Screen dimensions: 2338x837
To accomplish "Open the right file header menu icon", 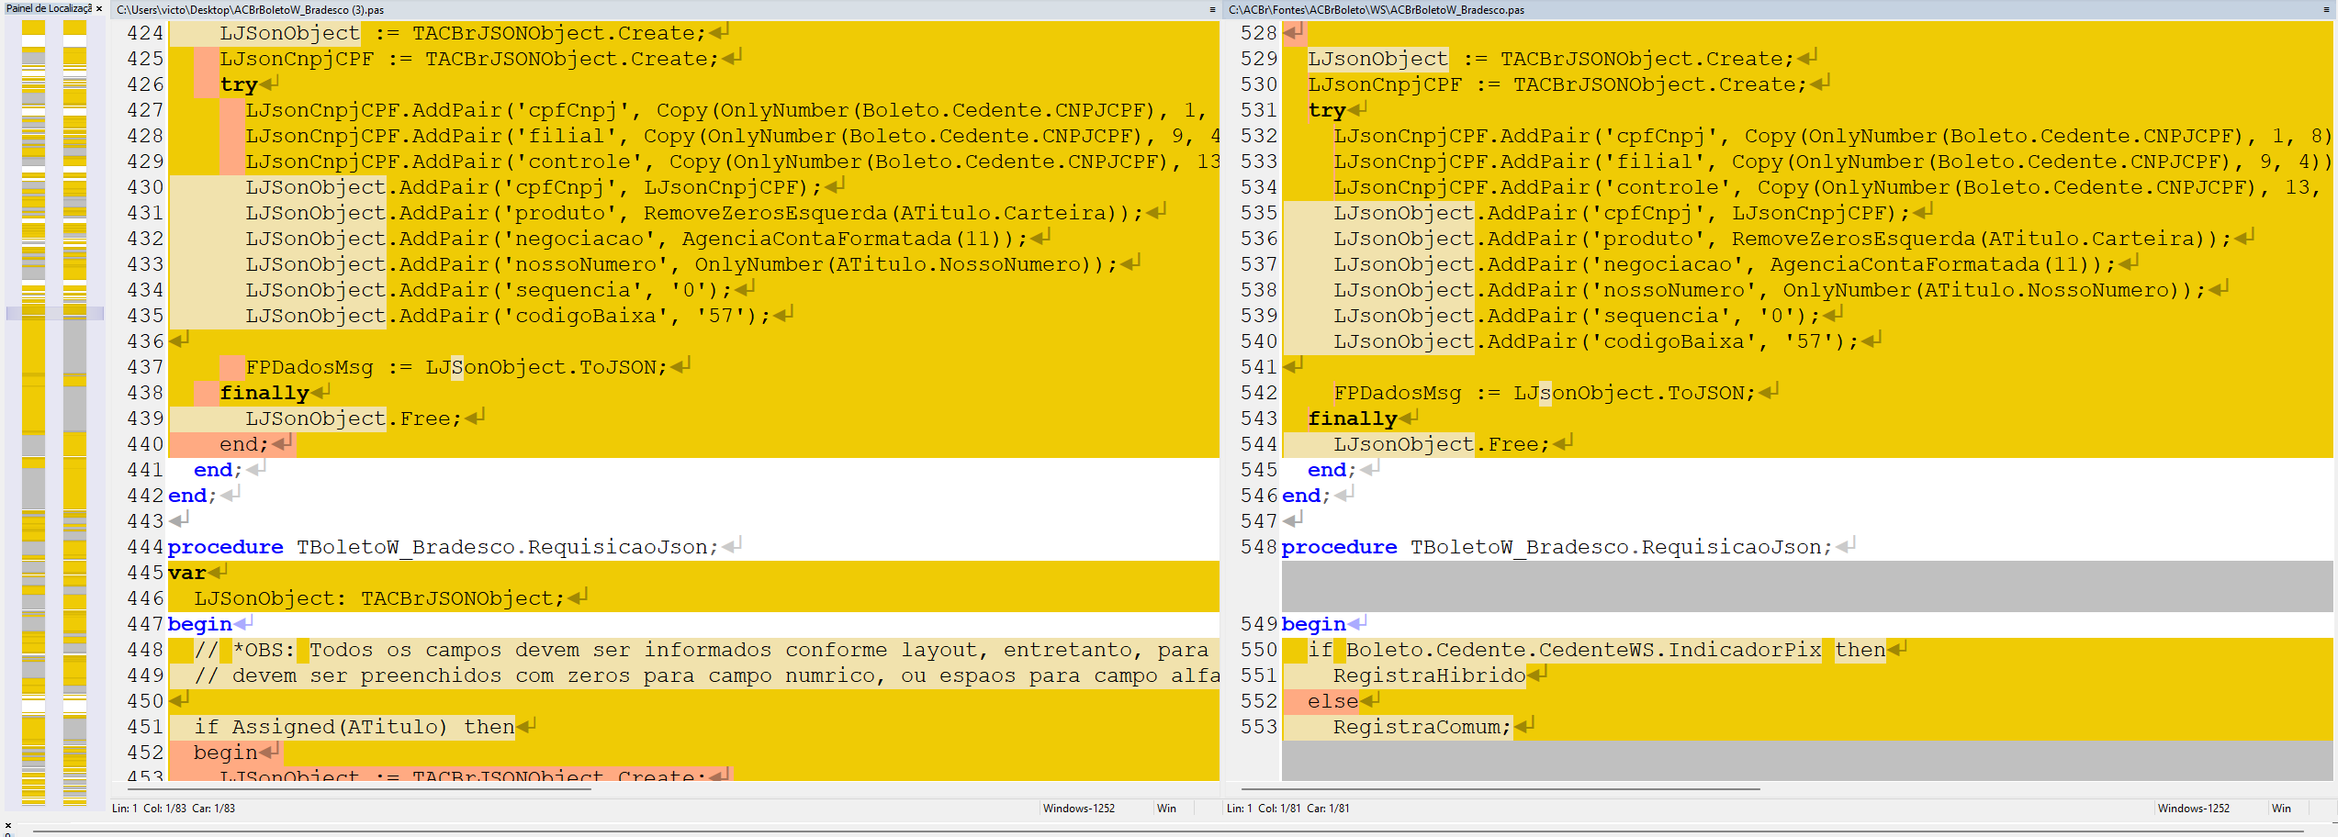I will coord(2326,10).
